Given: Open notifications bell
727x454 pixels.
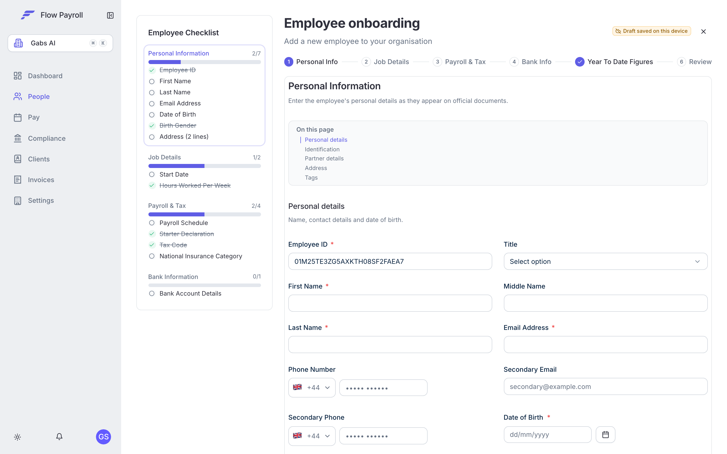Looking at the screenshot, I should (59, 437).
